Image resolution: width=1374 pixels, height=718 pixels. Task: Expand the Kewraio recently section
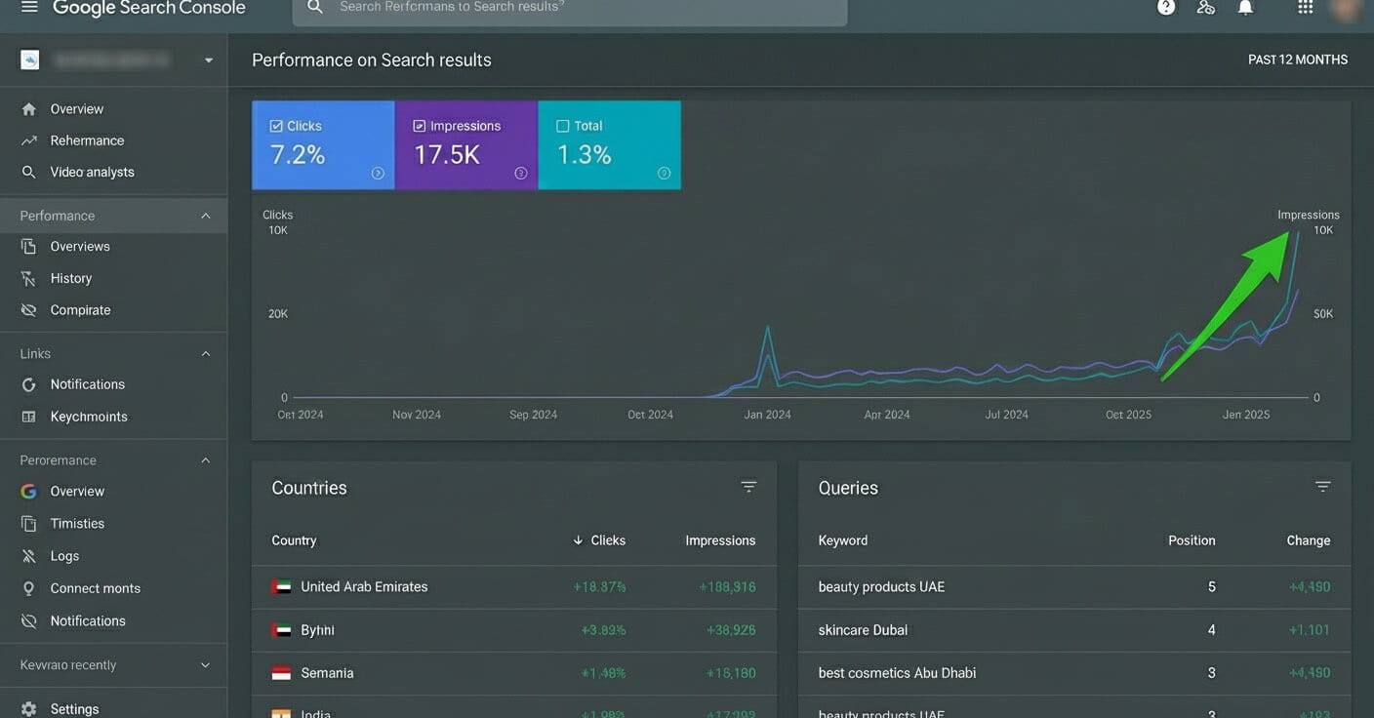[205, 664]
